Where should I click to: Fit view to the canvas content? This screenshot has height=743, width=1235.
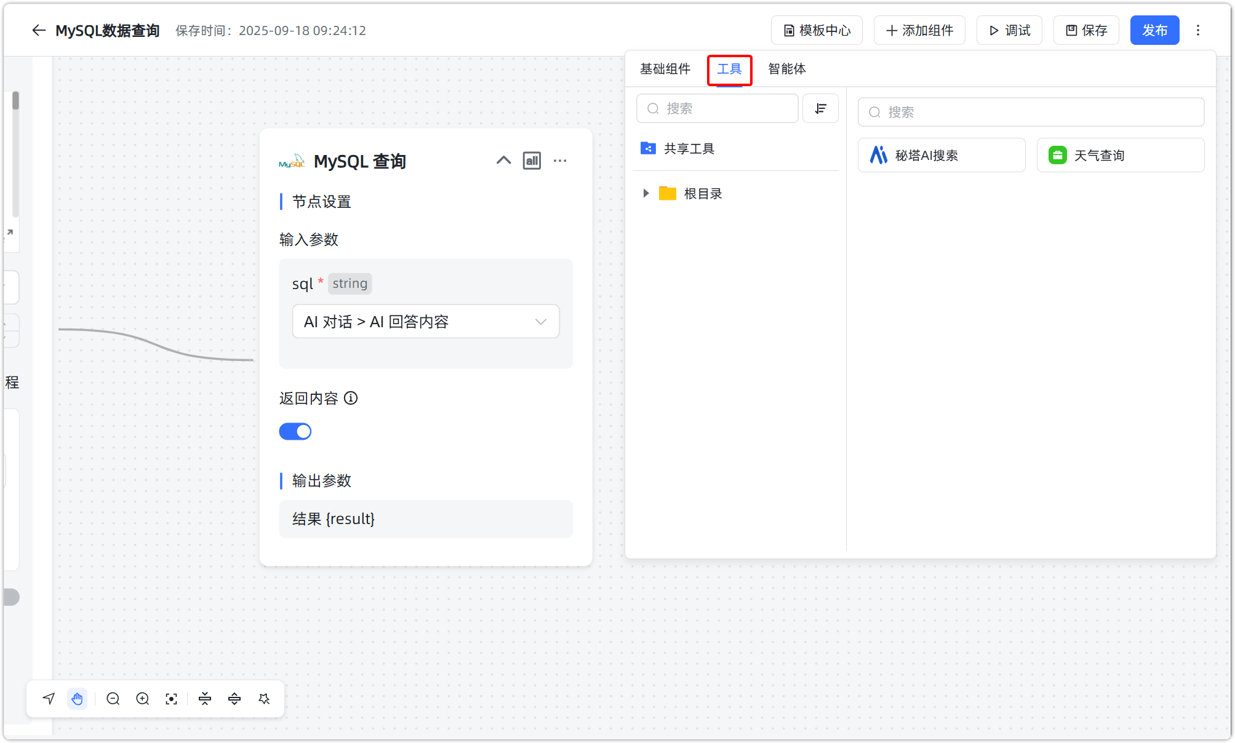172,699
